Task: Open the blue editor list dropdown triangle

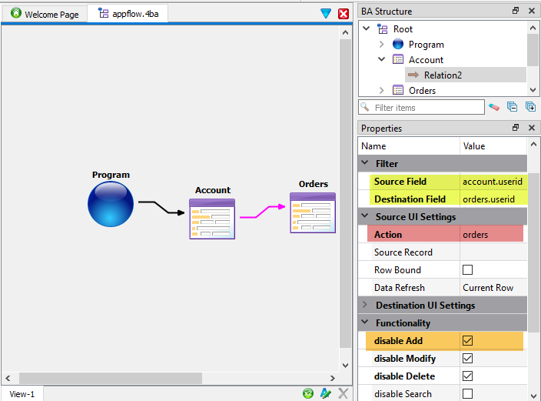Action: point(326,14)
